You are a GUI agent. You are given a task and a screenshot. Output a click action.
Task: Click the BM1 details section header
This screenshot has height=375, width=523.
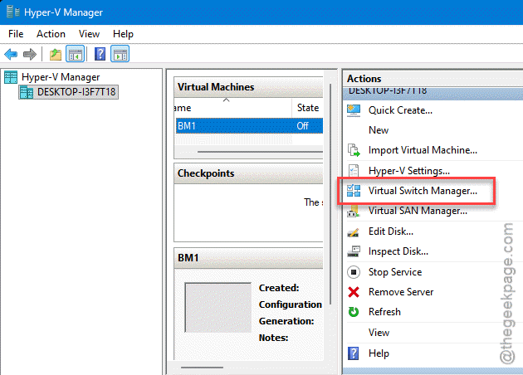click(248, 258)
